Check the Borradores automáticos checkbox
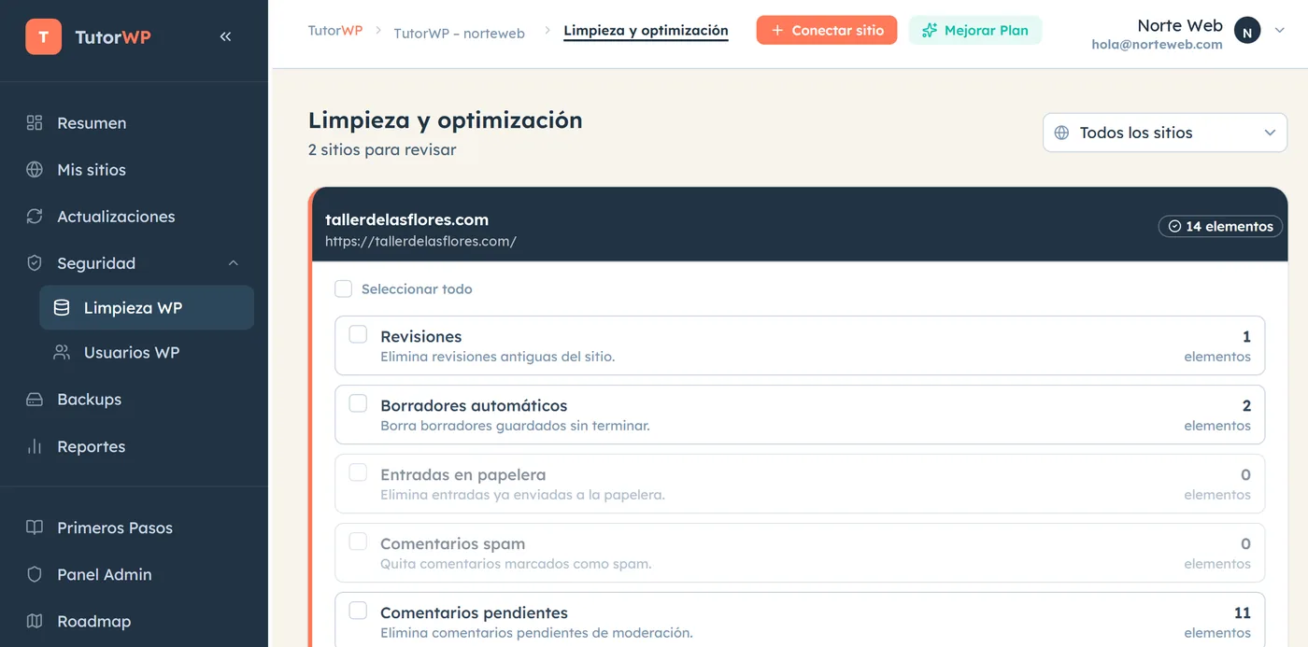 (358, 403)
